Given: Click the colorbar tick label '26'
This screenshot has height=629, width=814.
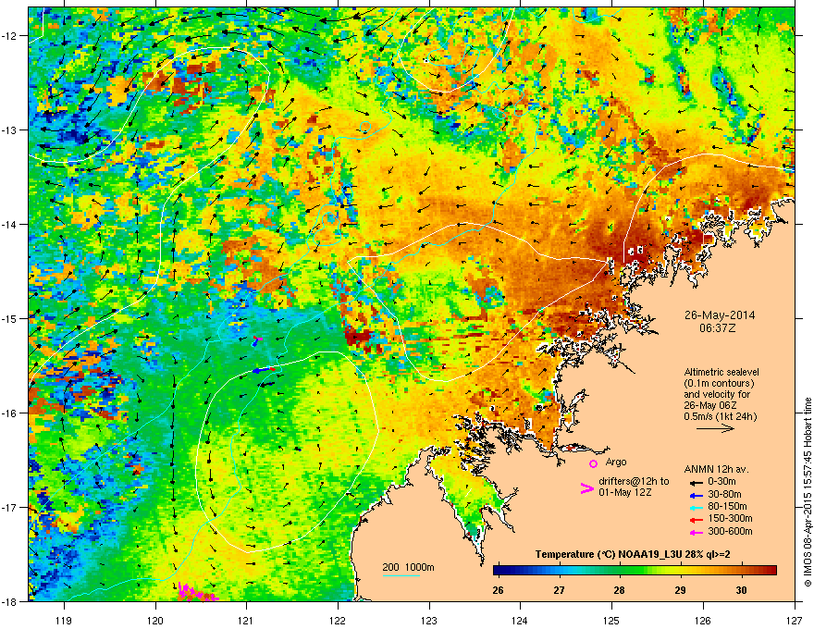Looking at the screenshot, I should coord(498,590).
